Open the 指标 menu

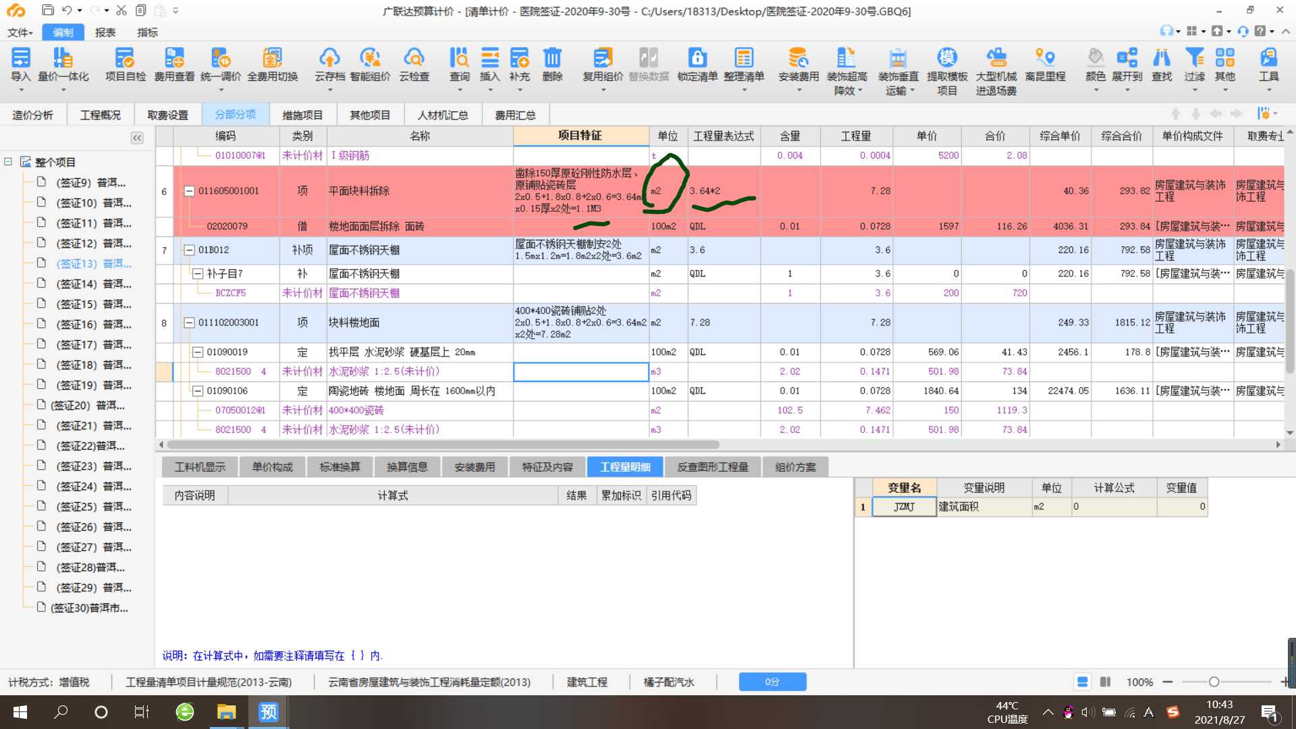point(147,32)
